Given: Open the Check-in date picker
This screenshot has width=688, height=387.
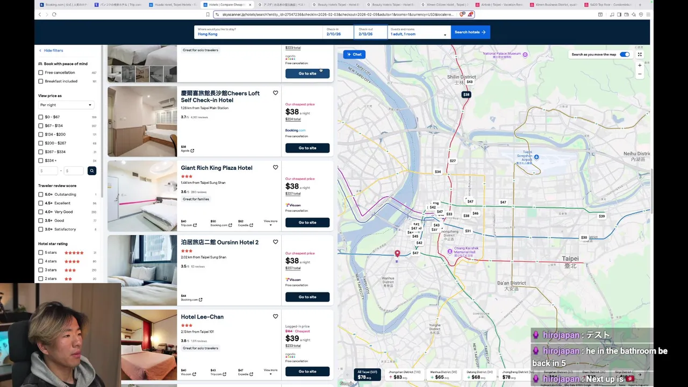Looking at the screenshot, I should pos(339,32).
